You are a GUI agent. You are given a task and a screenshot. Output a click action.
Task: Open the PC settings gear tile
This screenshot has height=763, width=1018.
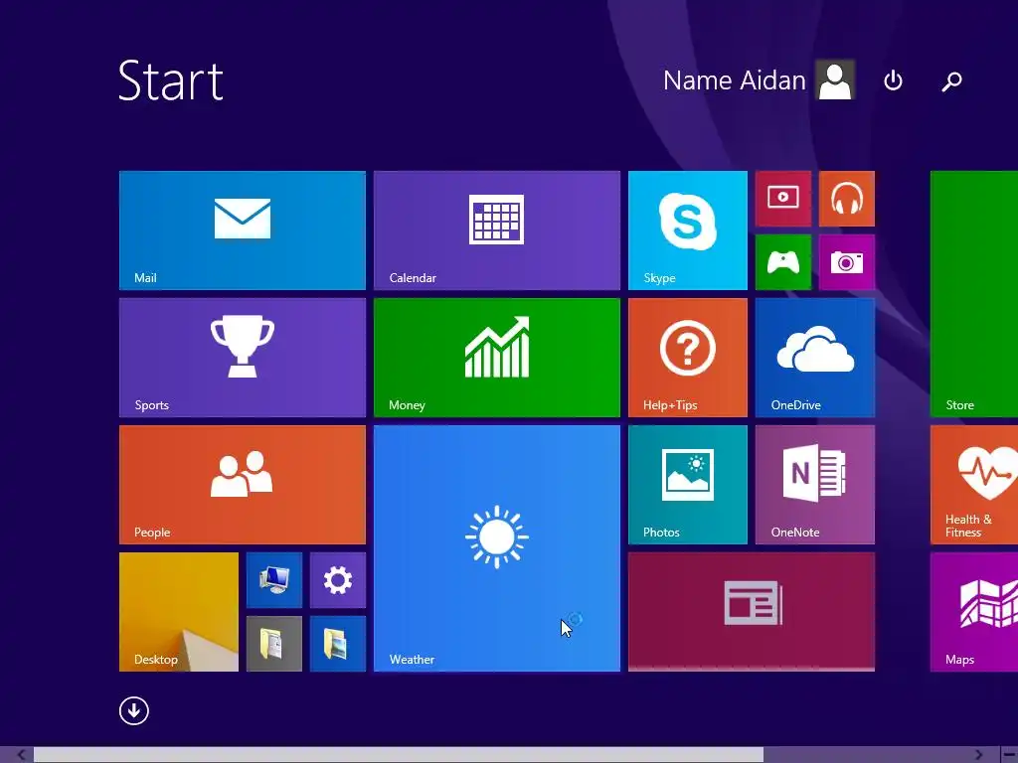338,580
